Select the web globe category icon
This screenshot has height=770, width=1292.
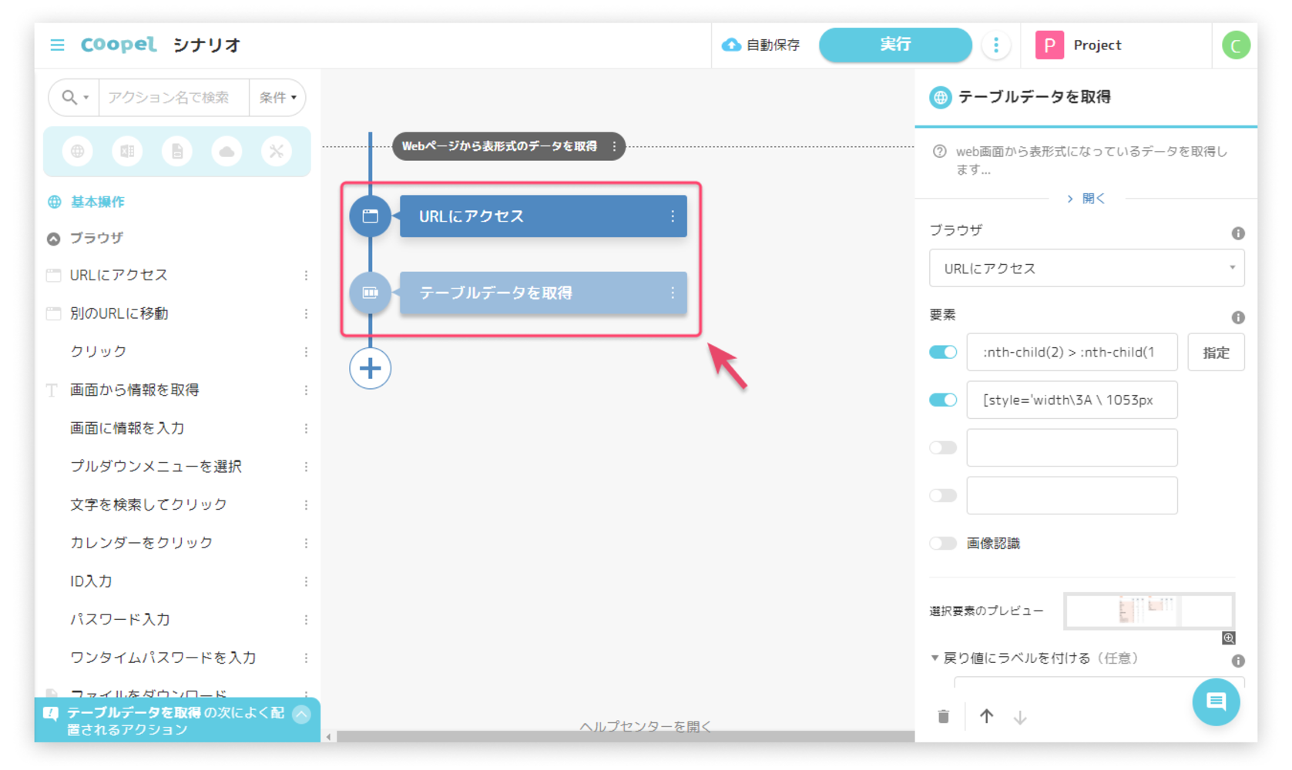(78, 152)
